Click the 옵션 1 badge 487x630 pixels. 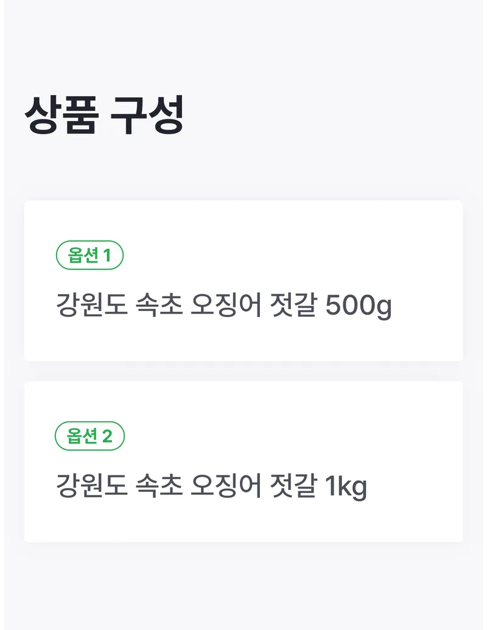[89, 256]
